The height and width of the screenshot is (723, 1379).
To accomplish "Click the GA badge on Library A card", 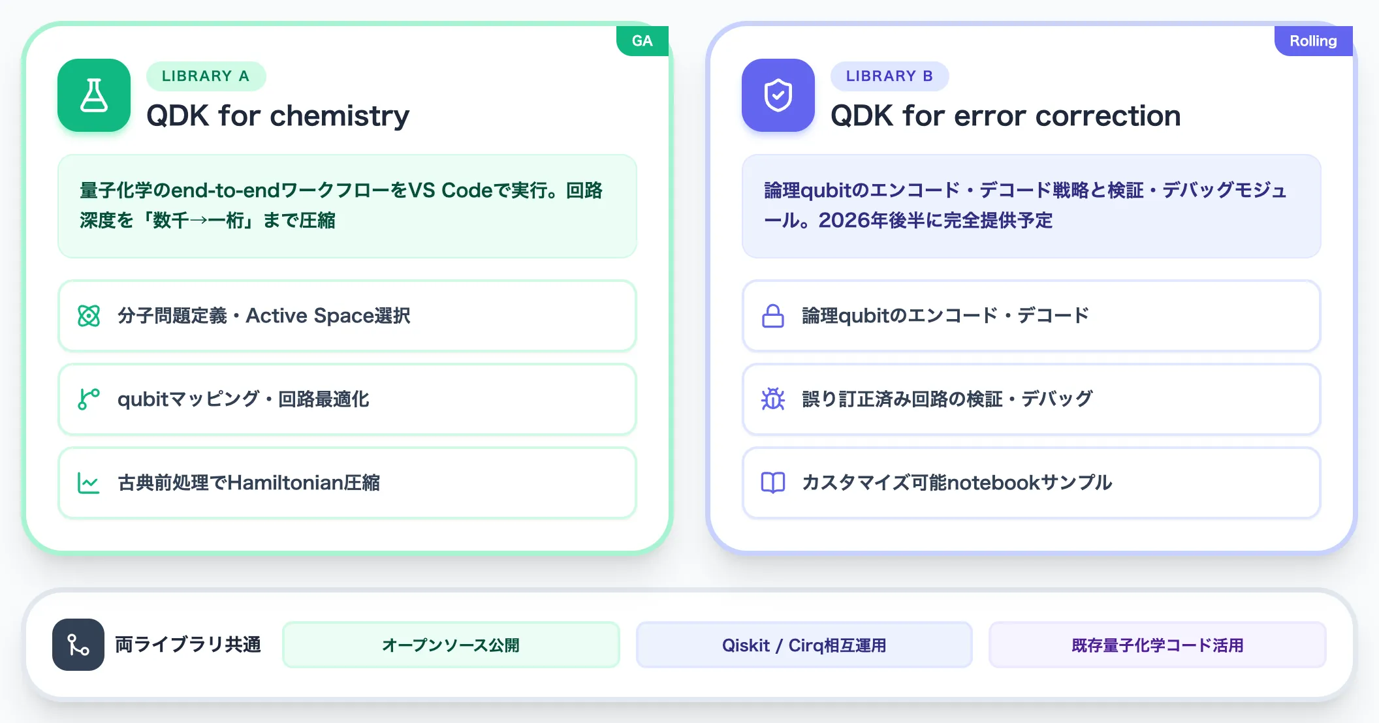I will coord(642,41).
